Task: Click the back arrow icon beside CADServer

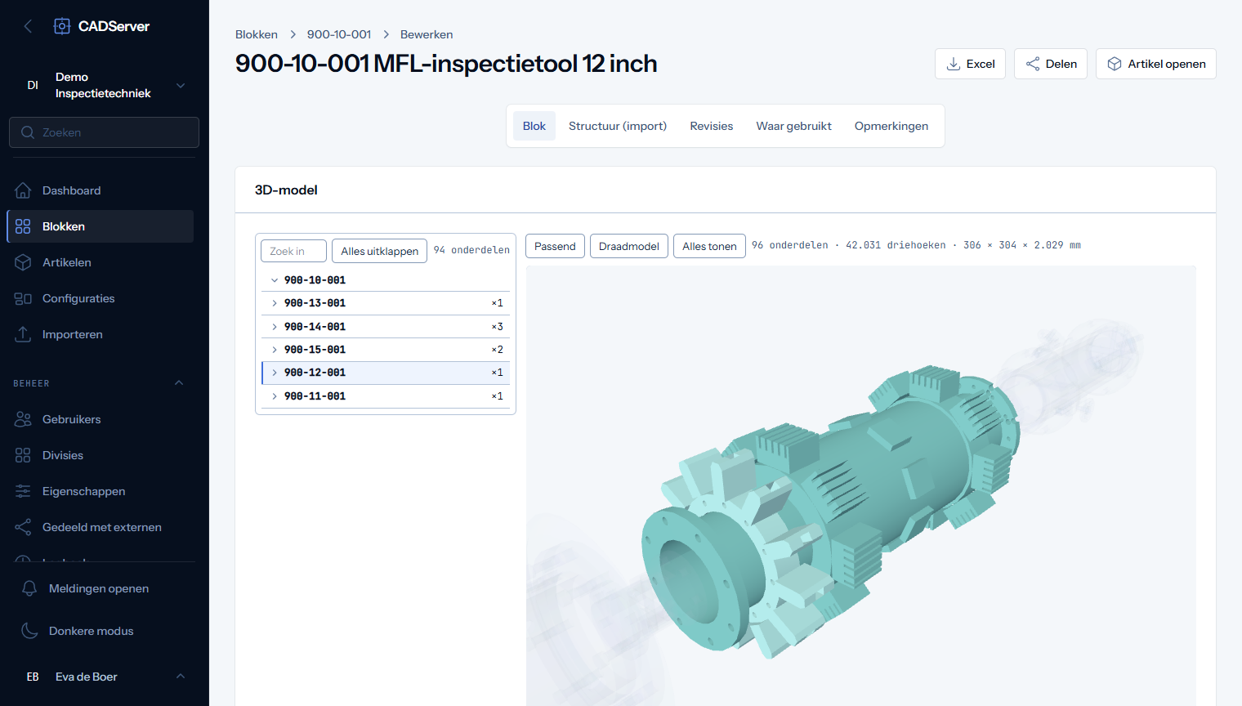Action: coord(28,26)
